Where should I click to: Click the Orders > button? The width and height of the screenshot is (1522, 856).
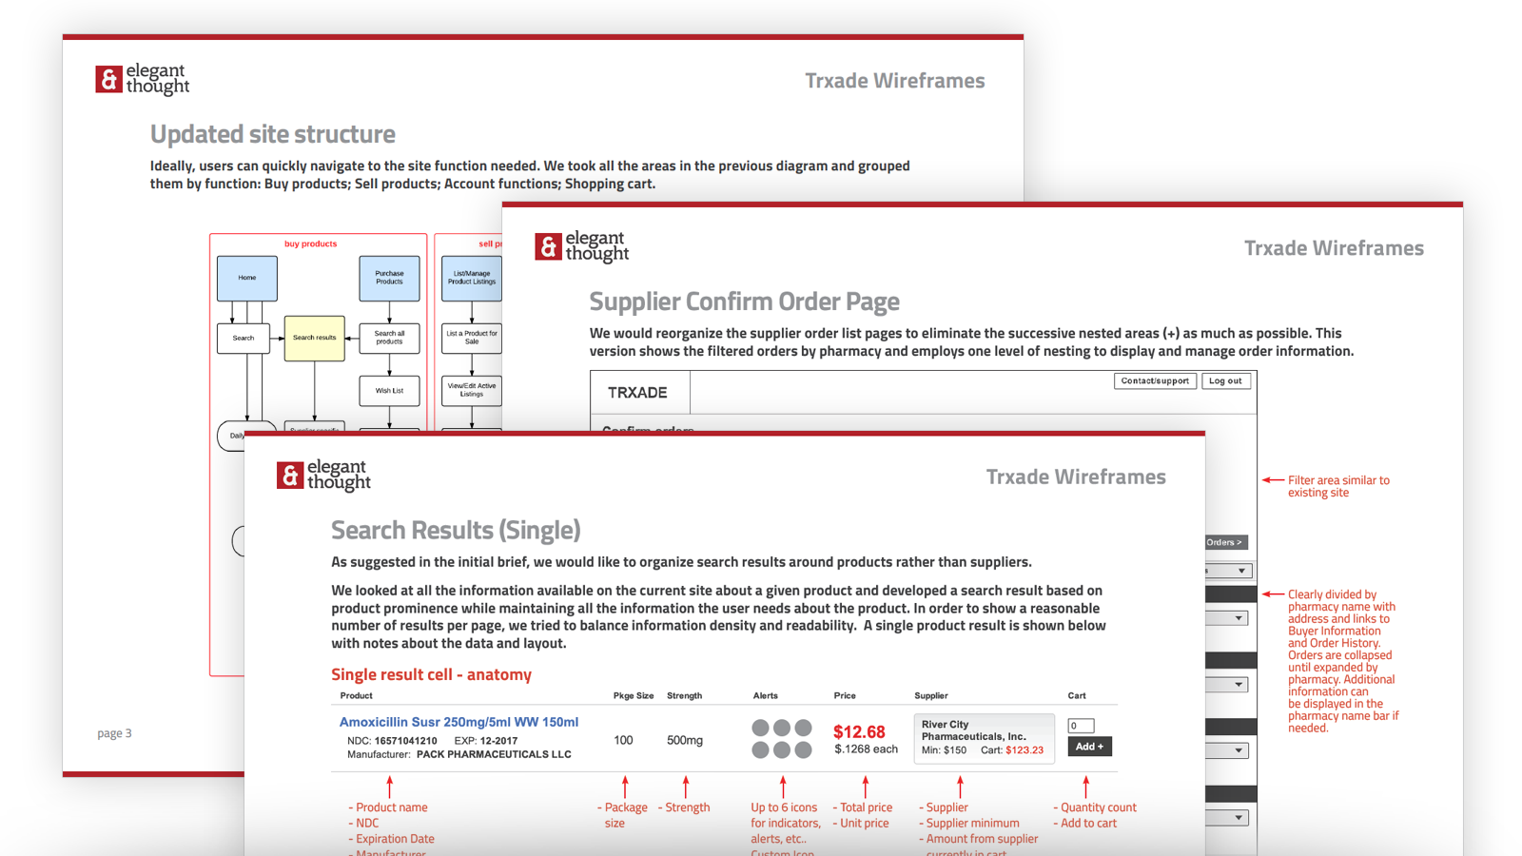pyautogui.click(x=1225, y=542)
